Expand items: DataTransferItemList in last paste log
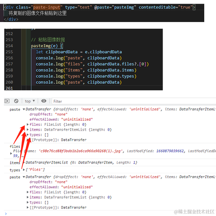The height and width of the screenshot is (216, 216). coord(28,197)
